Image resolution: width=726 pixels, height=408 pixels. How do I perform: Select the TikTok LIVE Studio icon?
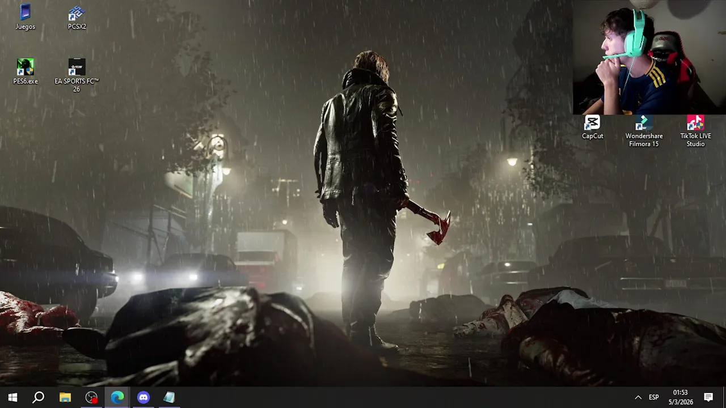[x=695, y=131]
